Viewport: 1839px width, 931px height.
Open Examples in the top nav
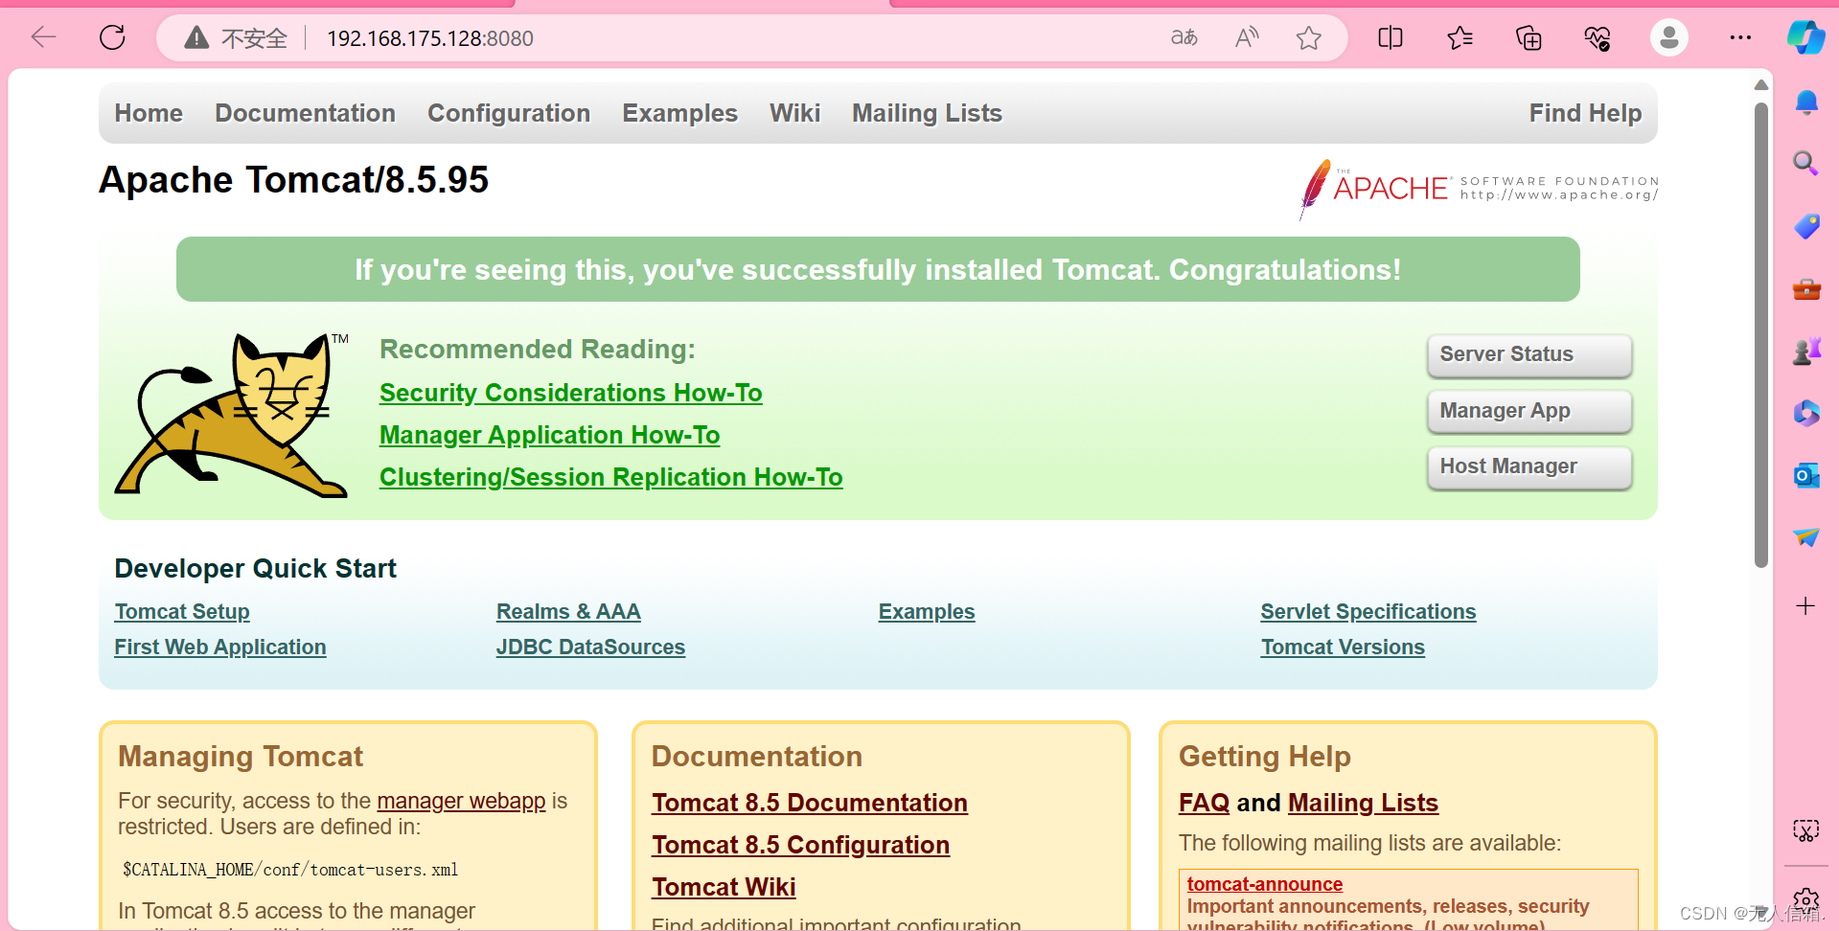coord(679,113)
